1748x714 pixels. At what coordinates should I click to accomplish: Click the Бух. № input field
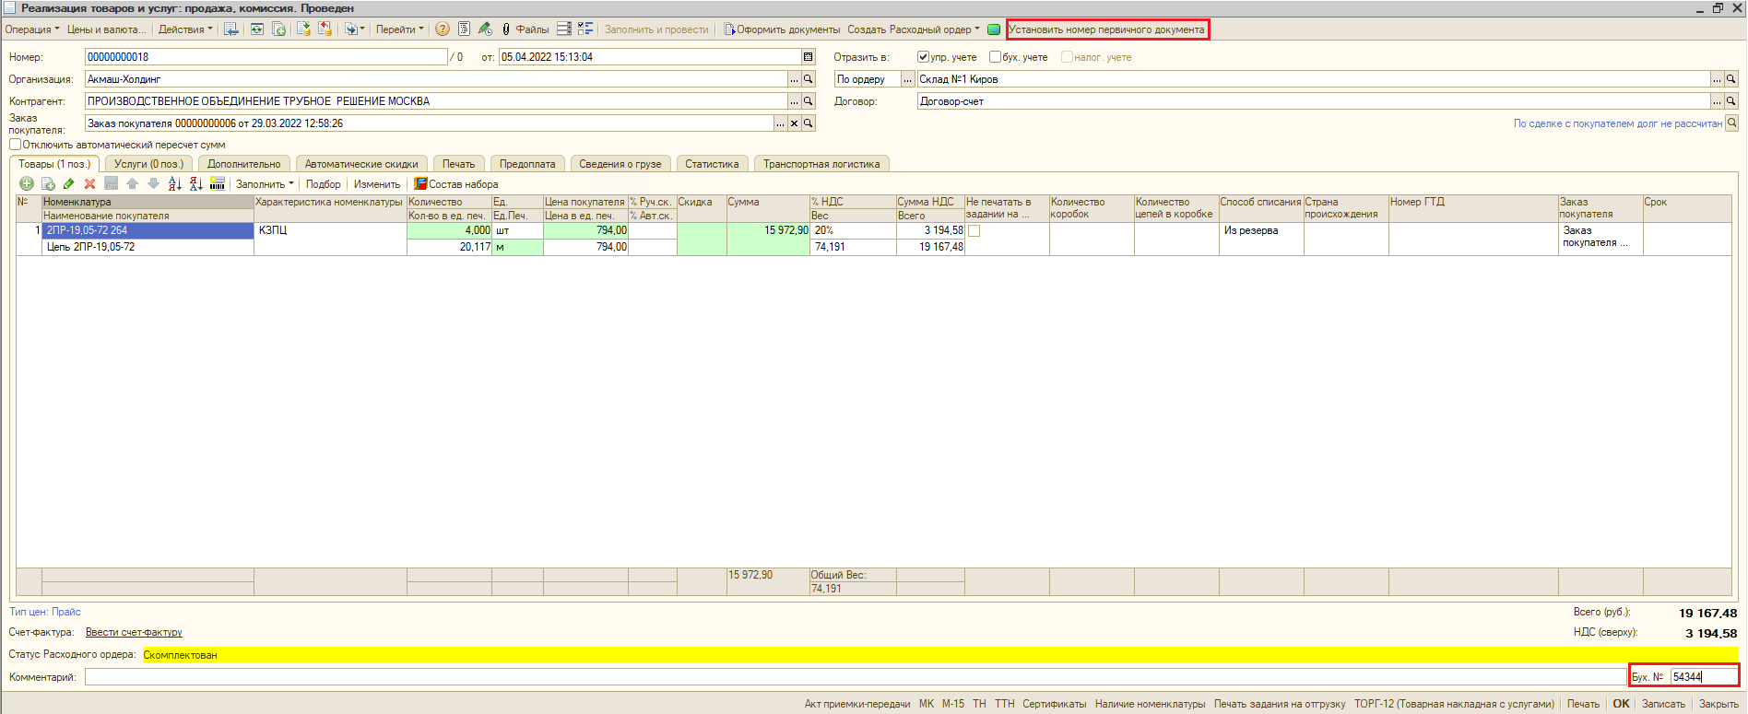click(x=1703, y=677)
